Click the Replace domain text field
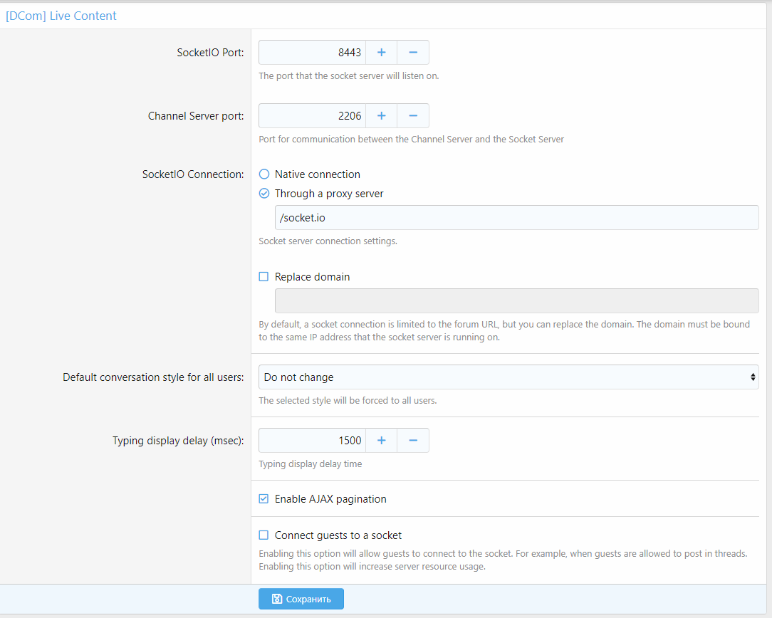Screen dimensions: 772x618 [516, 300]
